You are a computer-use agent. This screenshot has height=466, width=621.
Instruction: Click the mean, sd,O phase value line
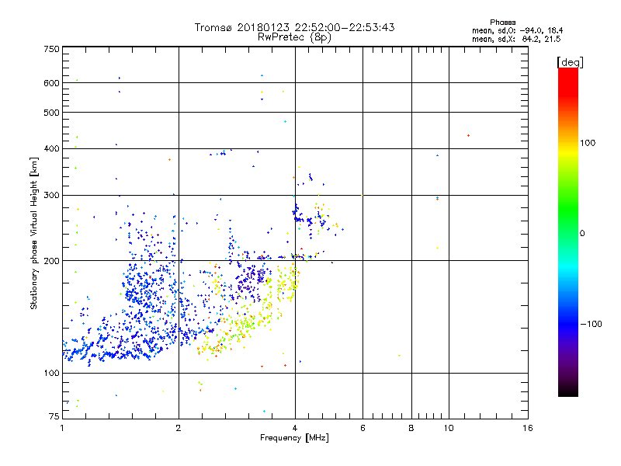517,30
